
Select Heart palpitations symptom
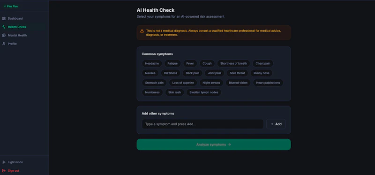pos(268,83)
